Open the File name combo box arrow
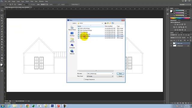 click(x=112, y=73)
